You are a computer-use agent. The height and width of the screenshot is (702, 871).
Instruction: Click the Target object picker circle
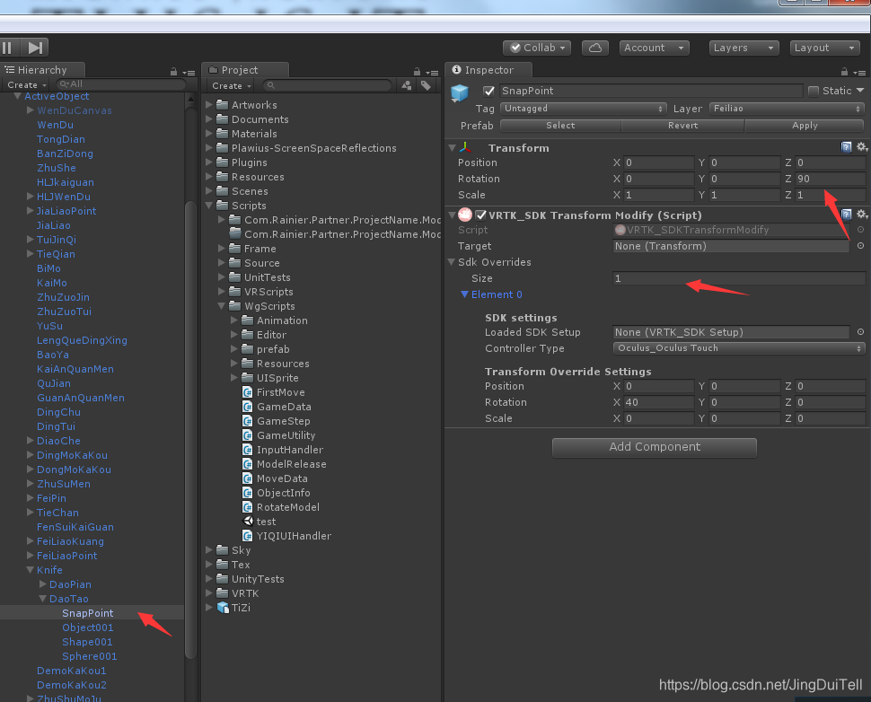tap(860, 245)
